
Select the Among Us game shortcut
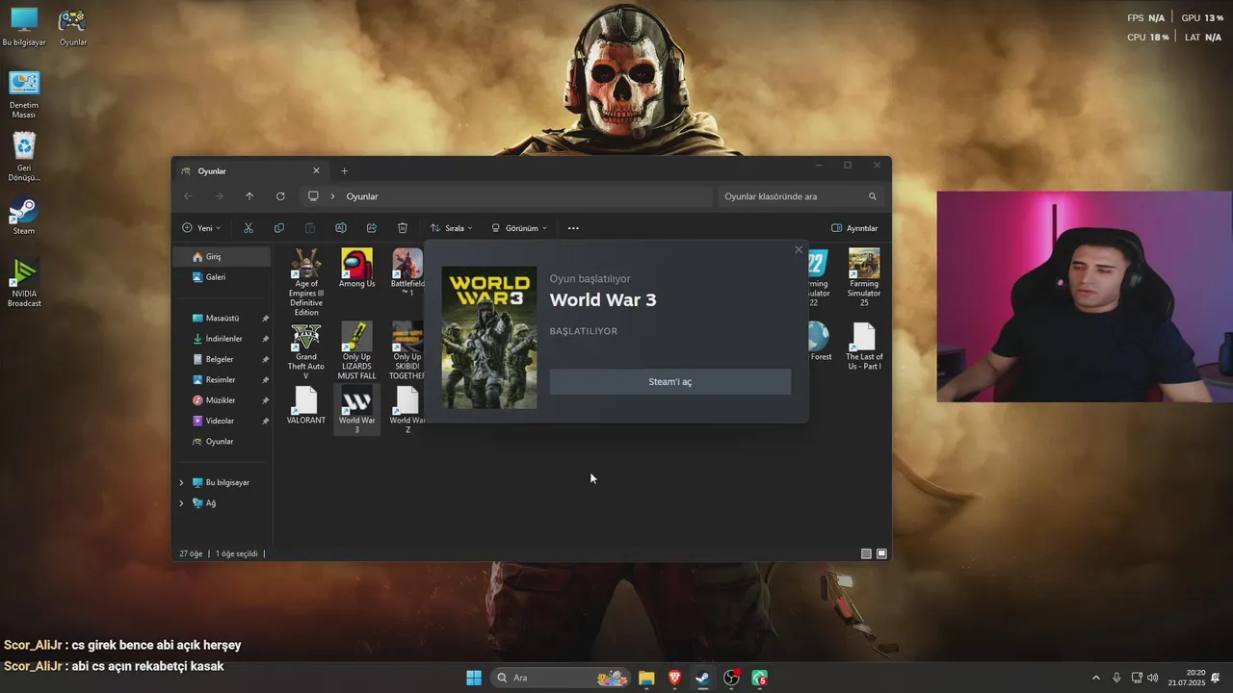(356, 269)
